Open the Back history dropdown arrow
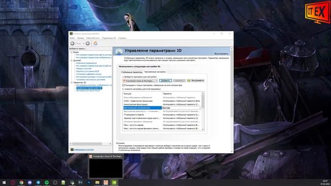The image size is (331, 186). coord(84,43)
